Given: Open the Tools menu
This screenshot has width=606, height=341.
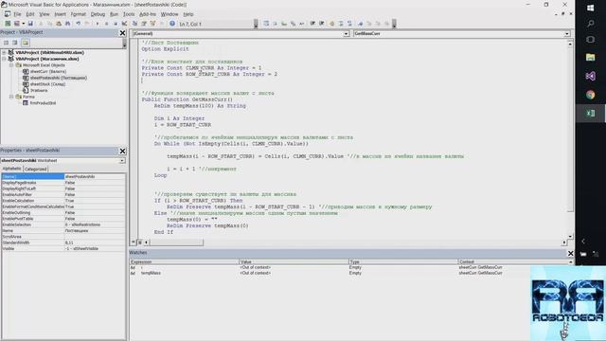Looking at the screenshot, I should [x=129, y=14].
